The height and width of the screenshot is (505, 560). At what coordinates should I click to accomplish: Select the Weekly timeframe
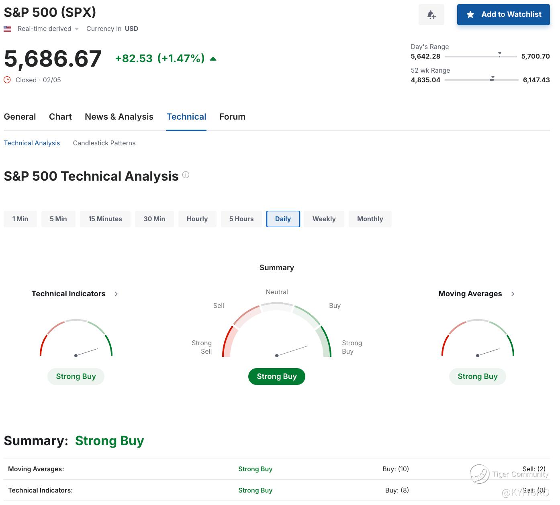(x=324, y=219)
